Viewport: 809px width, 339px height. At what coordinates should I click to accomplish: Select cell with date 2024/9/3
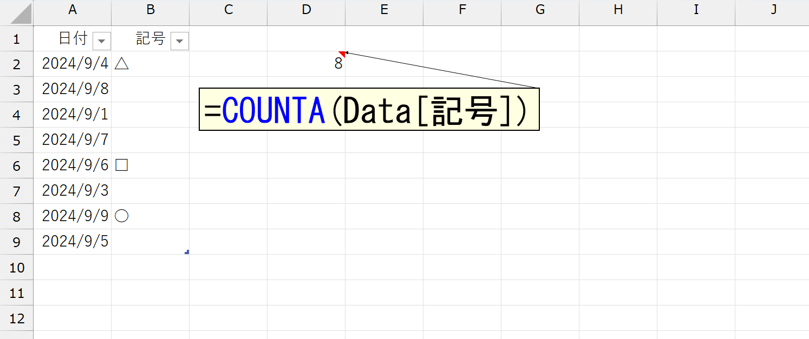coord(73,191)
